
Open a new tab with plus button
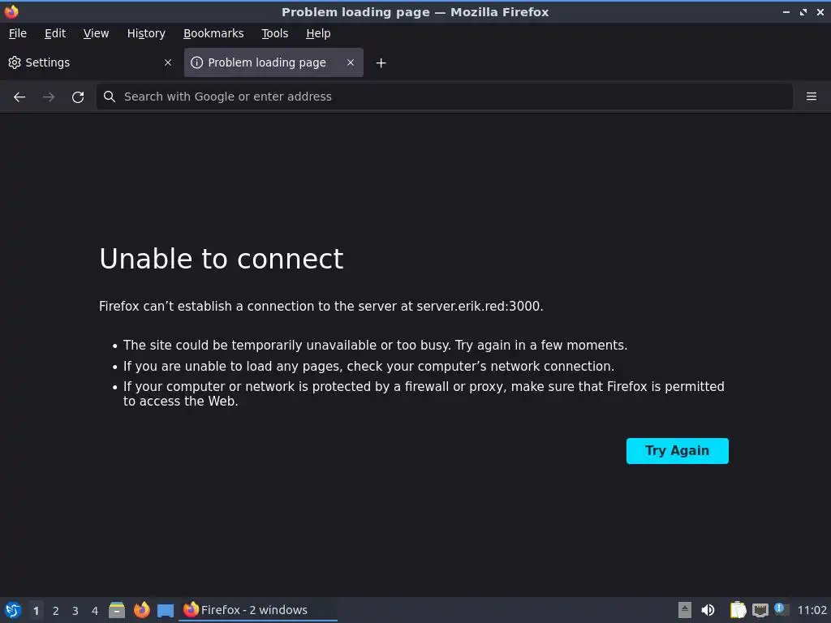tap(381, 63)
